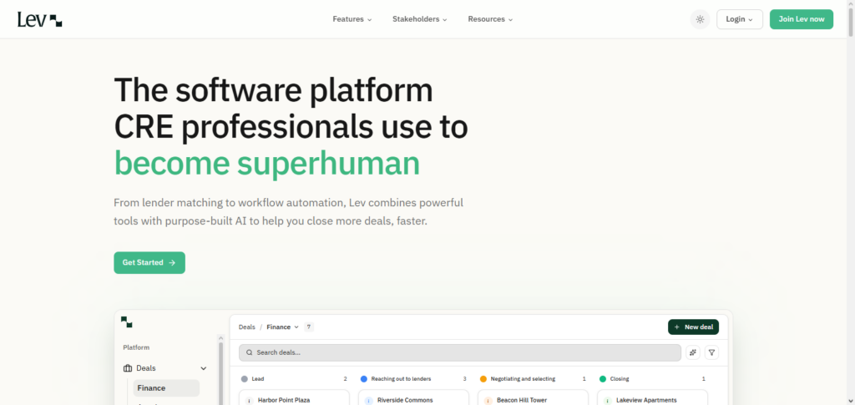This screenshot has height=405, width=855.
Task: Click the Lev logo in the dashboard sidebar
Action: point(127,322)
